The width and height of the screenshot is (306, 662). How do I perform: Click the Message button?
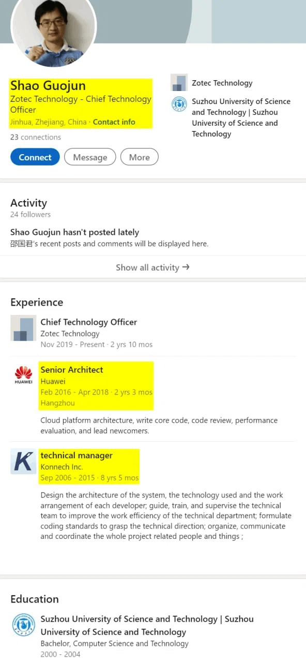(90, 157)
